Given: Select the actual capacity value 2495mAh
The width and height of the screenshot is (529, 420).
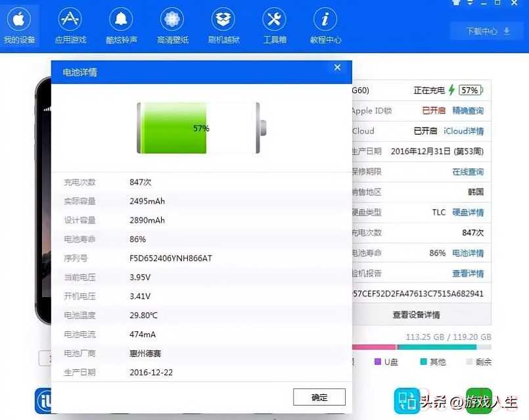Looking at the screenshot, I should pos(147,201).
